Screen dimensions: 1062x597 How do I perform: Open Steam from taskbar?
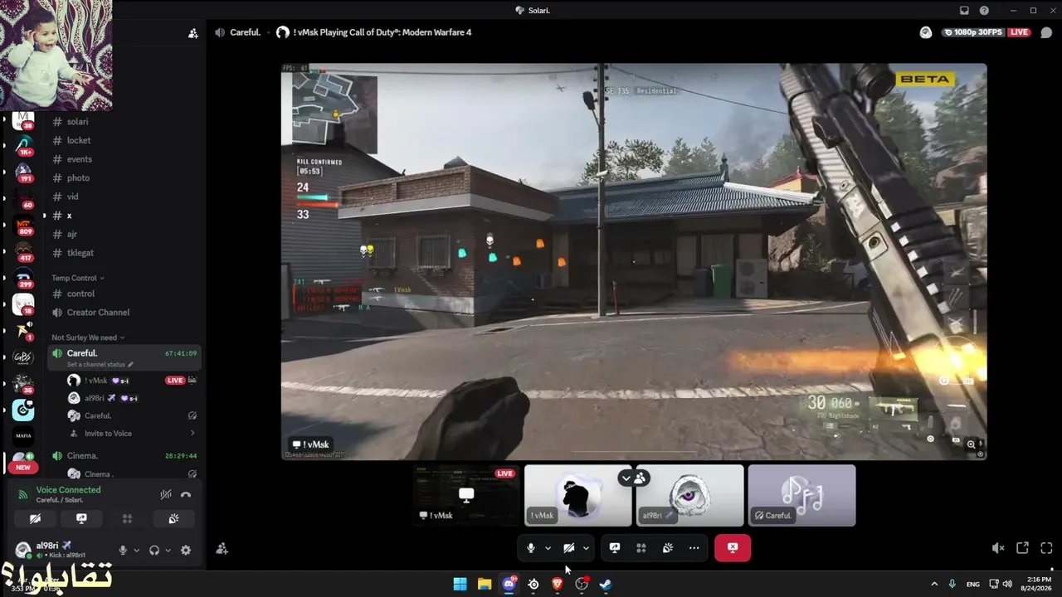point(606,585)
